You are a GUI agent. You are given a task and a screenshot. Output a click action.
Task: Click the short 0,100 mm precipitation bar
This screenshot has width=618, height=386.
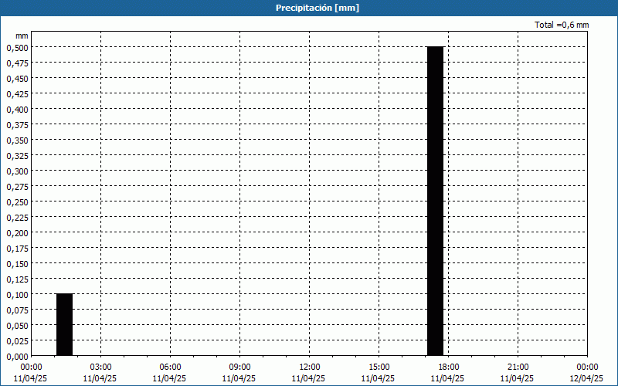(64, 324)
